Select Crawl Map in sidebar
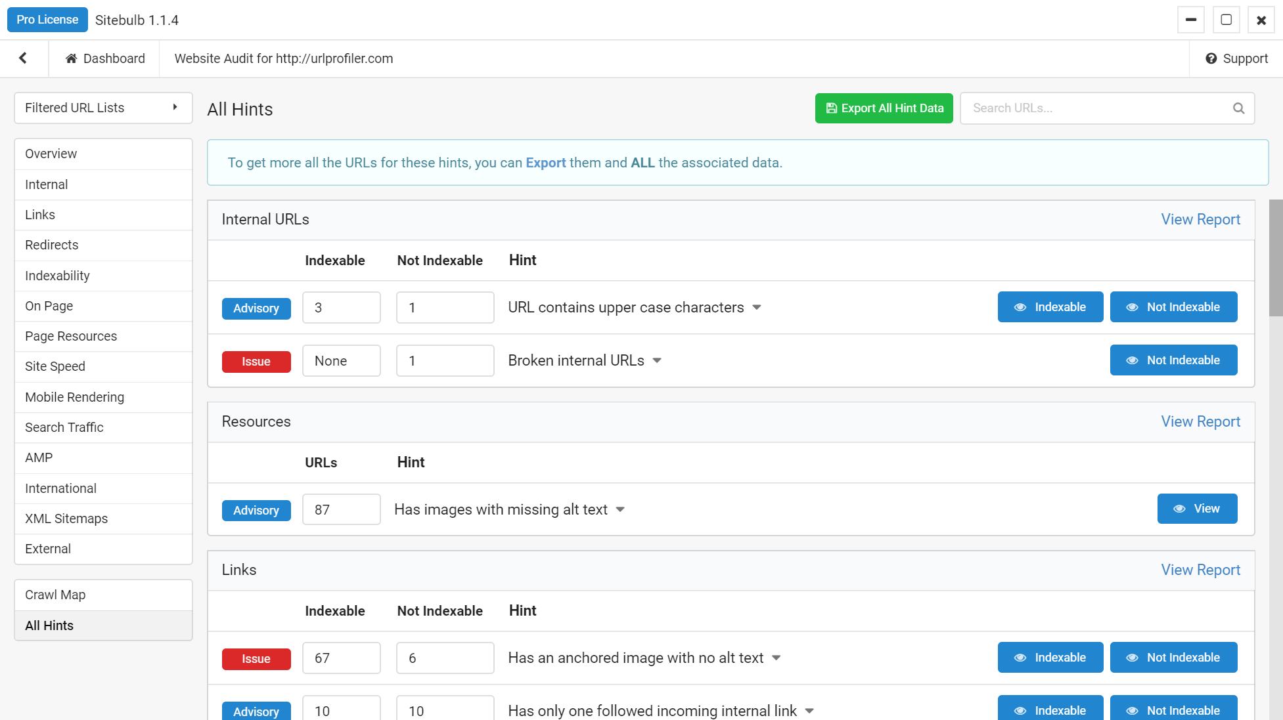Screen dimensions: 1283x720 pos(55,595)
